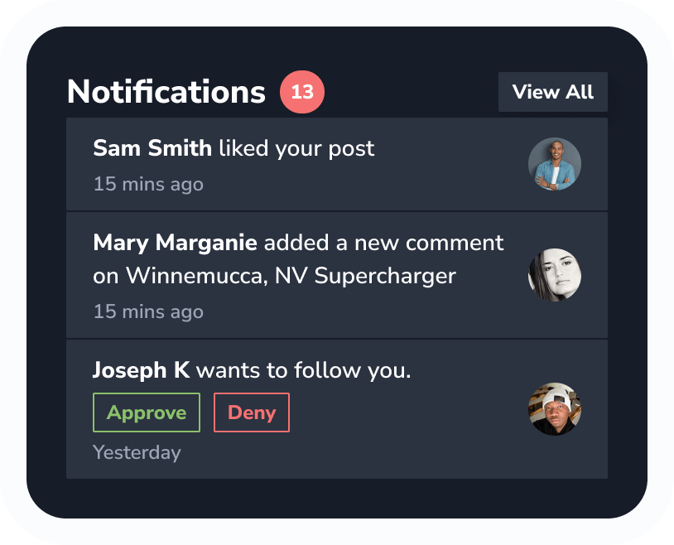The height and width of the screenshot is (545, 674).
Task: Approve Joseph K's follow request
Action: (147, 412)
